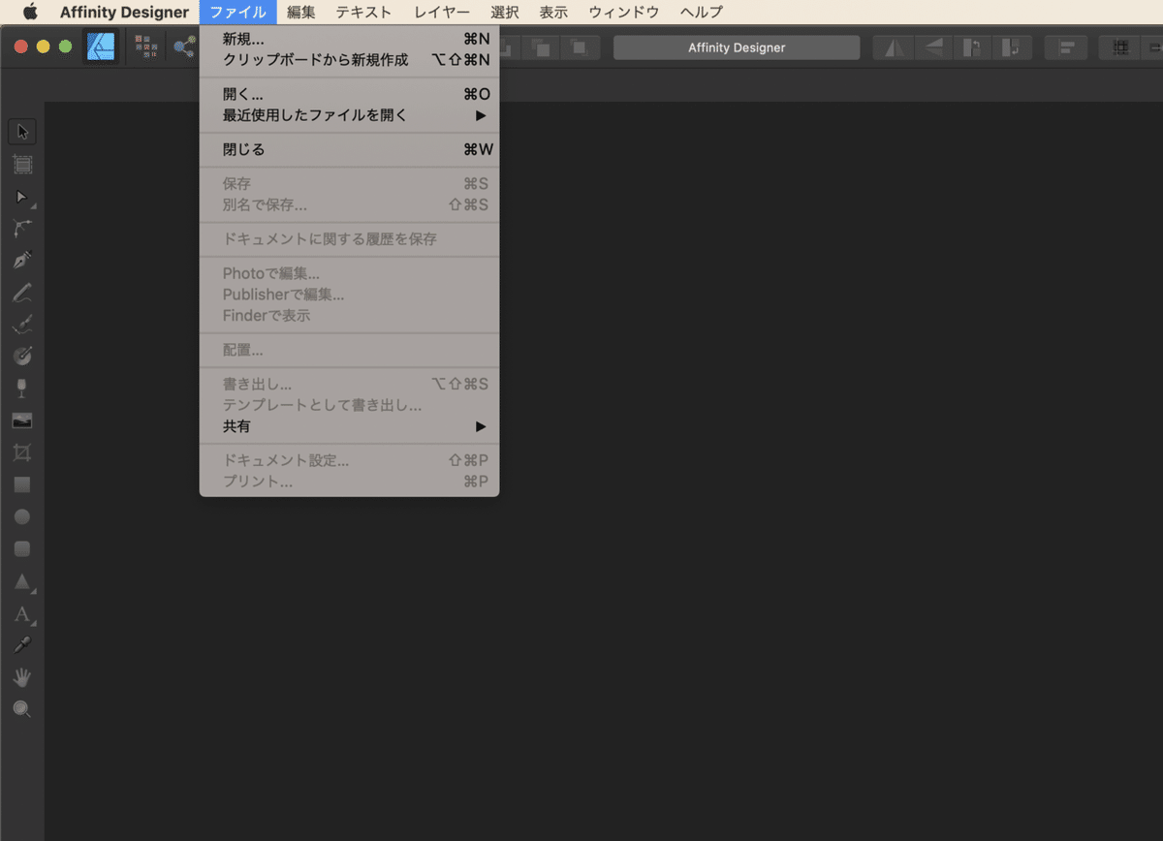Click the 書き出し... menu item
The image size is (1163, 841).
[x=350, y=384]
